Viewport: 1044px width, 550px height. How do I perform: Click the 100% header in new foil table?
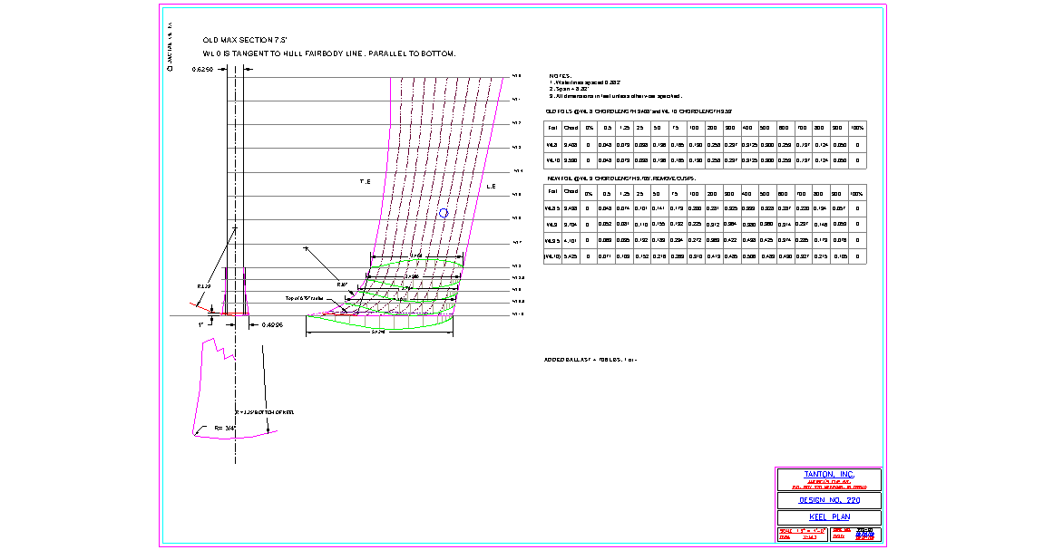857,194
